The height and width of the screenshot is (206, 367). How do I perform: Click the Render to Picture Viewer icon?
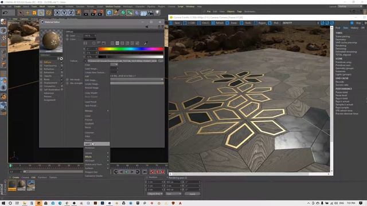[x=93, y=13]
